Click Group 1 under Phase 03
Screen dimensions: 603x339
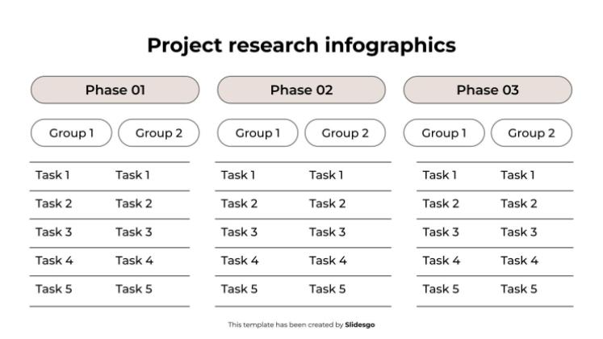pos(444,133)
